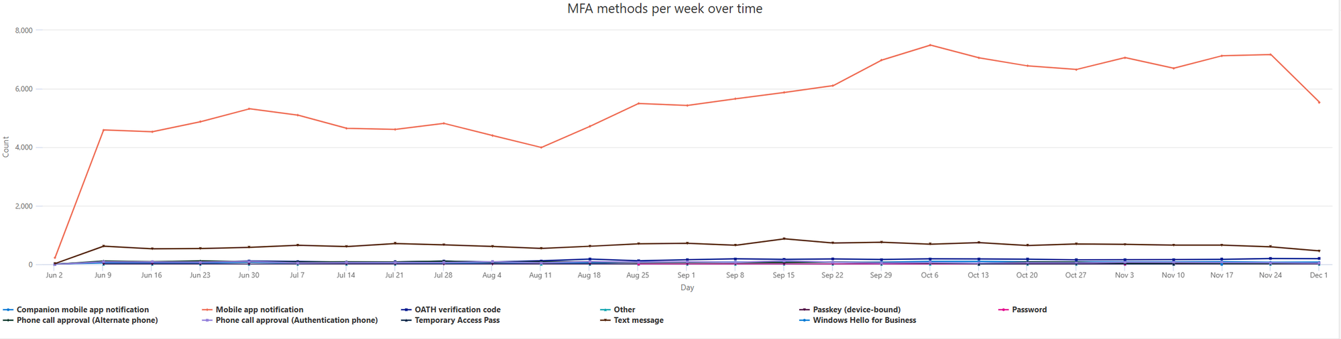Select the Mobile app notification point at Aug 11
This screenshot has width=1341, height=339.
(540, 147)
